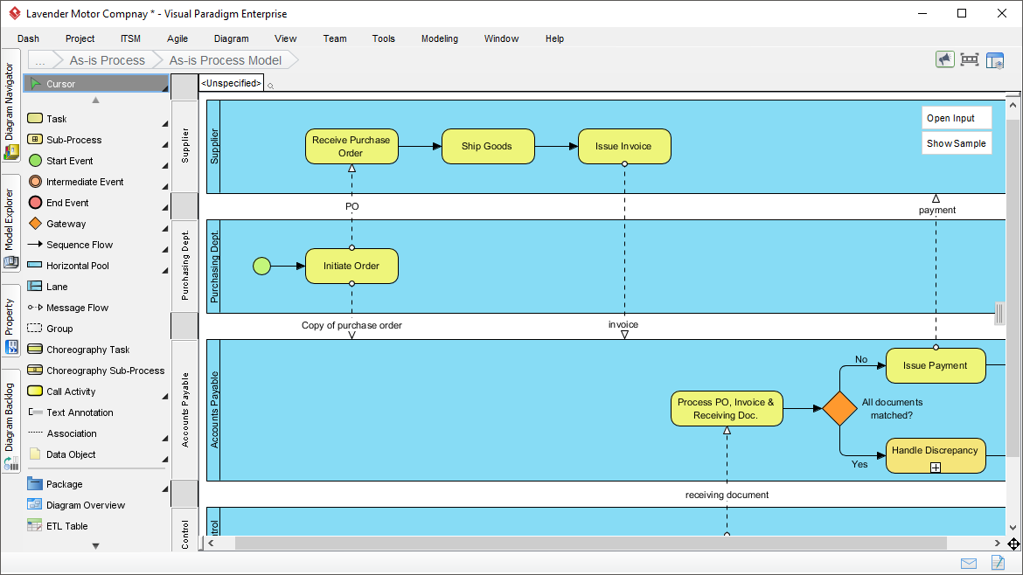
Task: Click the fit-width layout toolbar icon
Action: [970, 60]
